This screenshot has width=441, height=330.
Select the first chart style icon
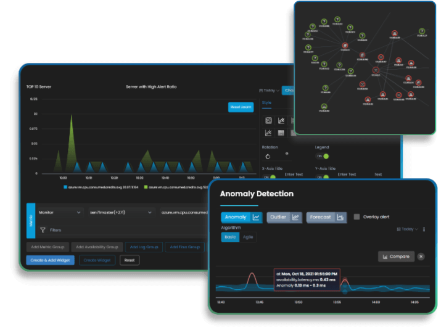268,120
